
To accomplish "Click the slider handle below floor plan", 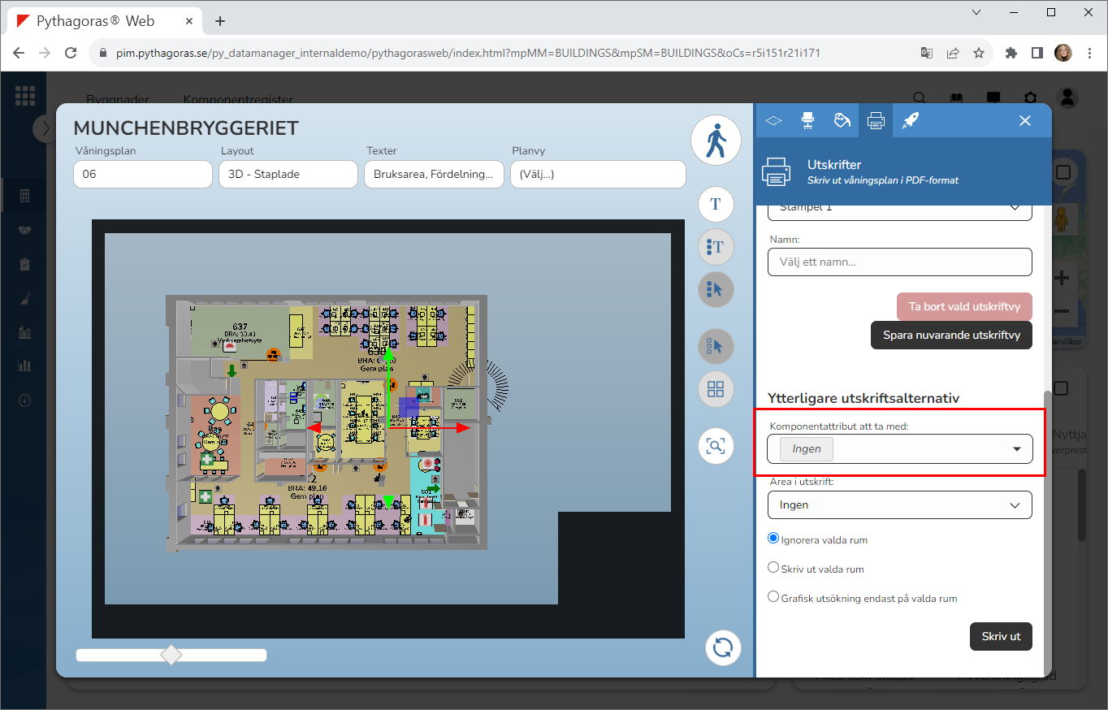I will pyautogui.click(x=171, y=655).
